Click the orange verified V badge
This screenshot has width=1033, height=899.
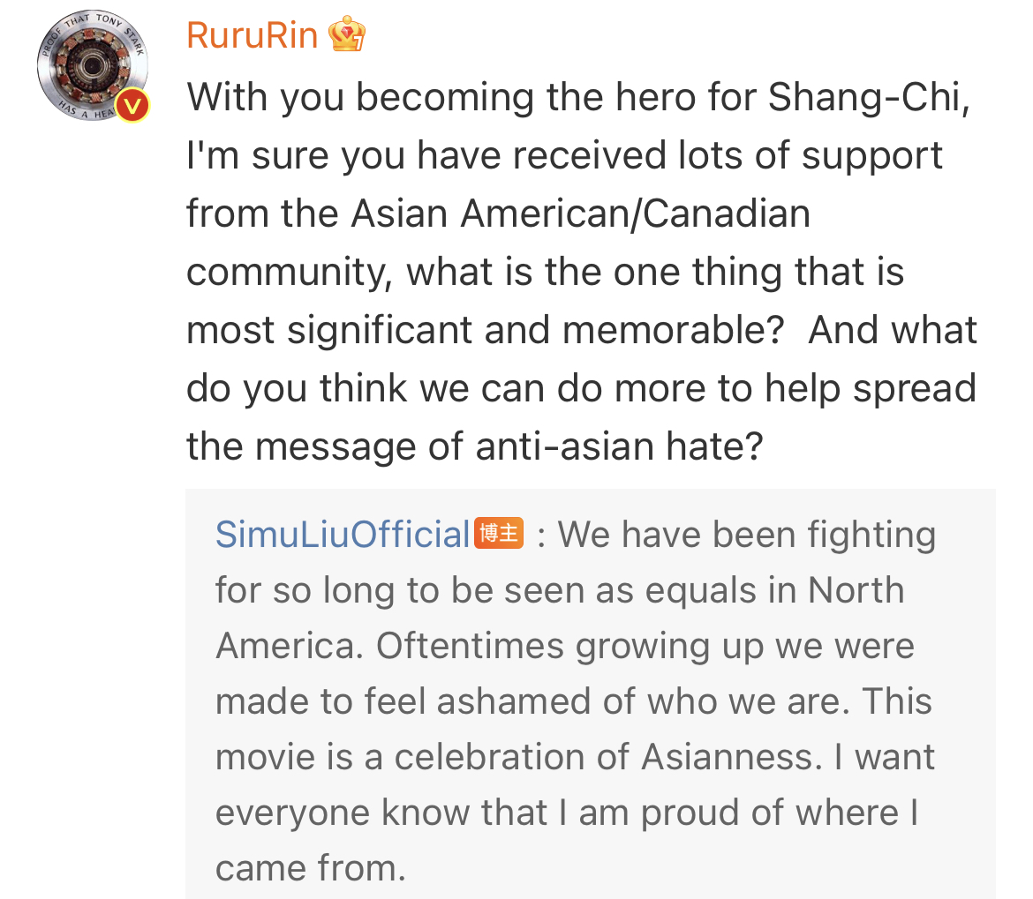click(x=132, y=107)
